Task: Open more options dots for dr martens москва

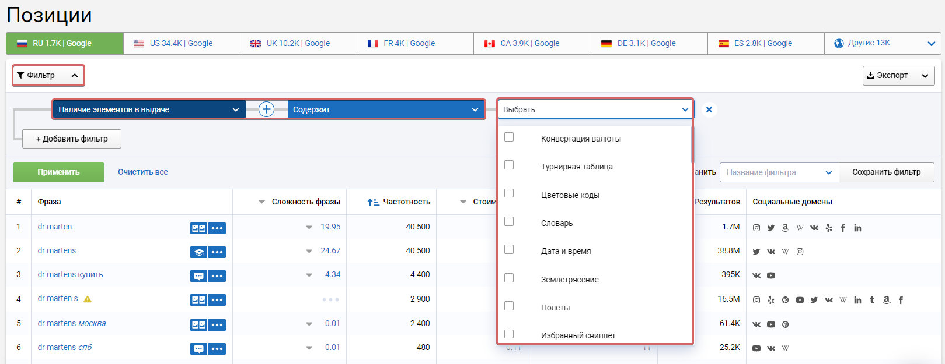Action: pyautogui.click(x=217, y=325)
